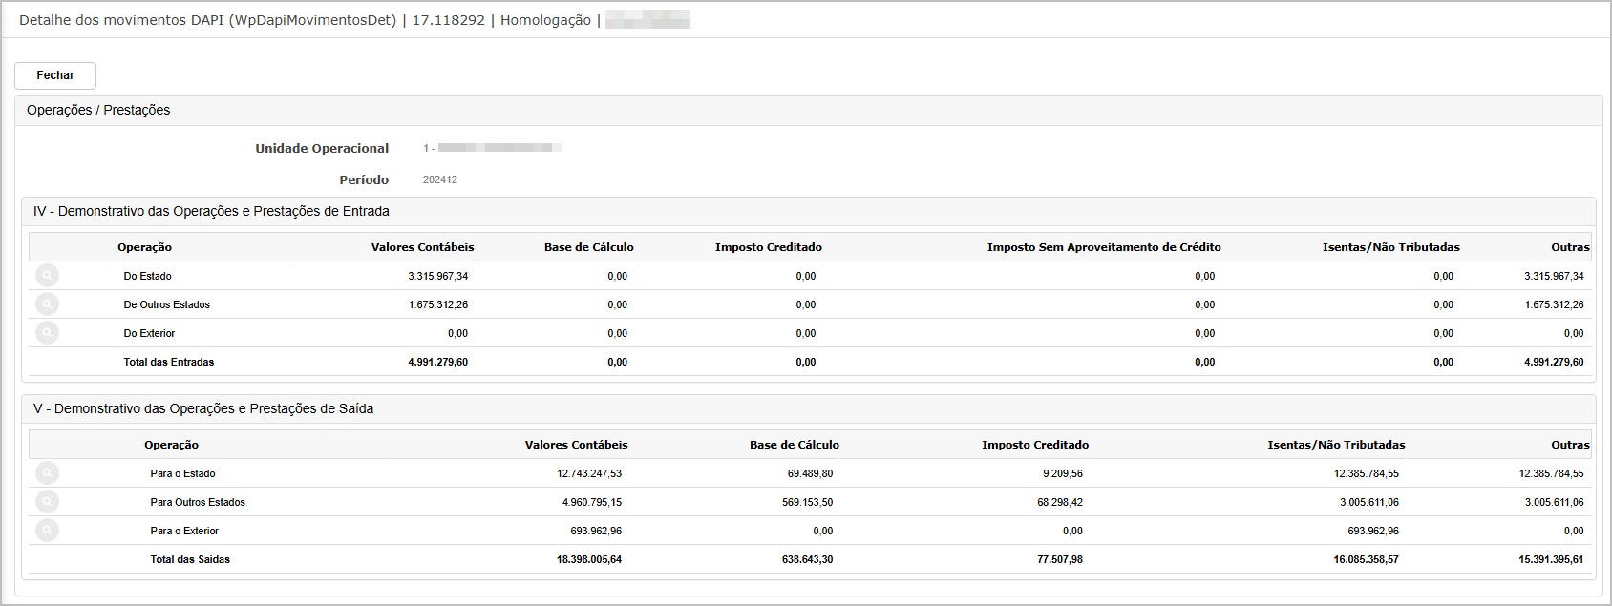Click Isentas/Não Tributadas header in Saída table
Viewport: 1612px width, 606px height.
(x=1335, y=445)
